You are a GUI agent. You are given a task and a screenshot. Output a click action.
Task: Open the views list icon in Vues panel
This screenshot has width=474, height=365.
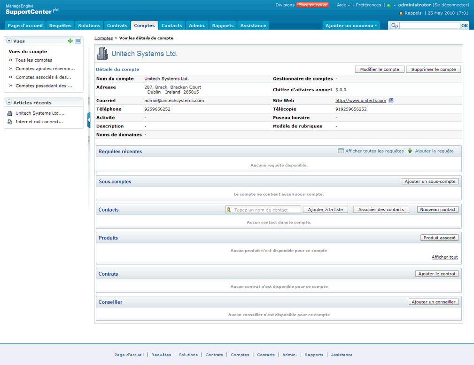pos(78,41)
